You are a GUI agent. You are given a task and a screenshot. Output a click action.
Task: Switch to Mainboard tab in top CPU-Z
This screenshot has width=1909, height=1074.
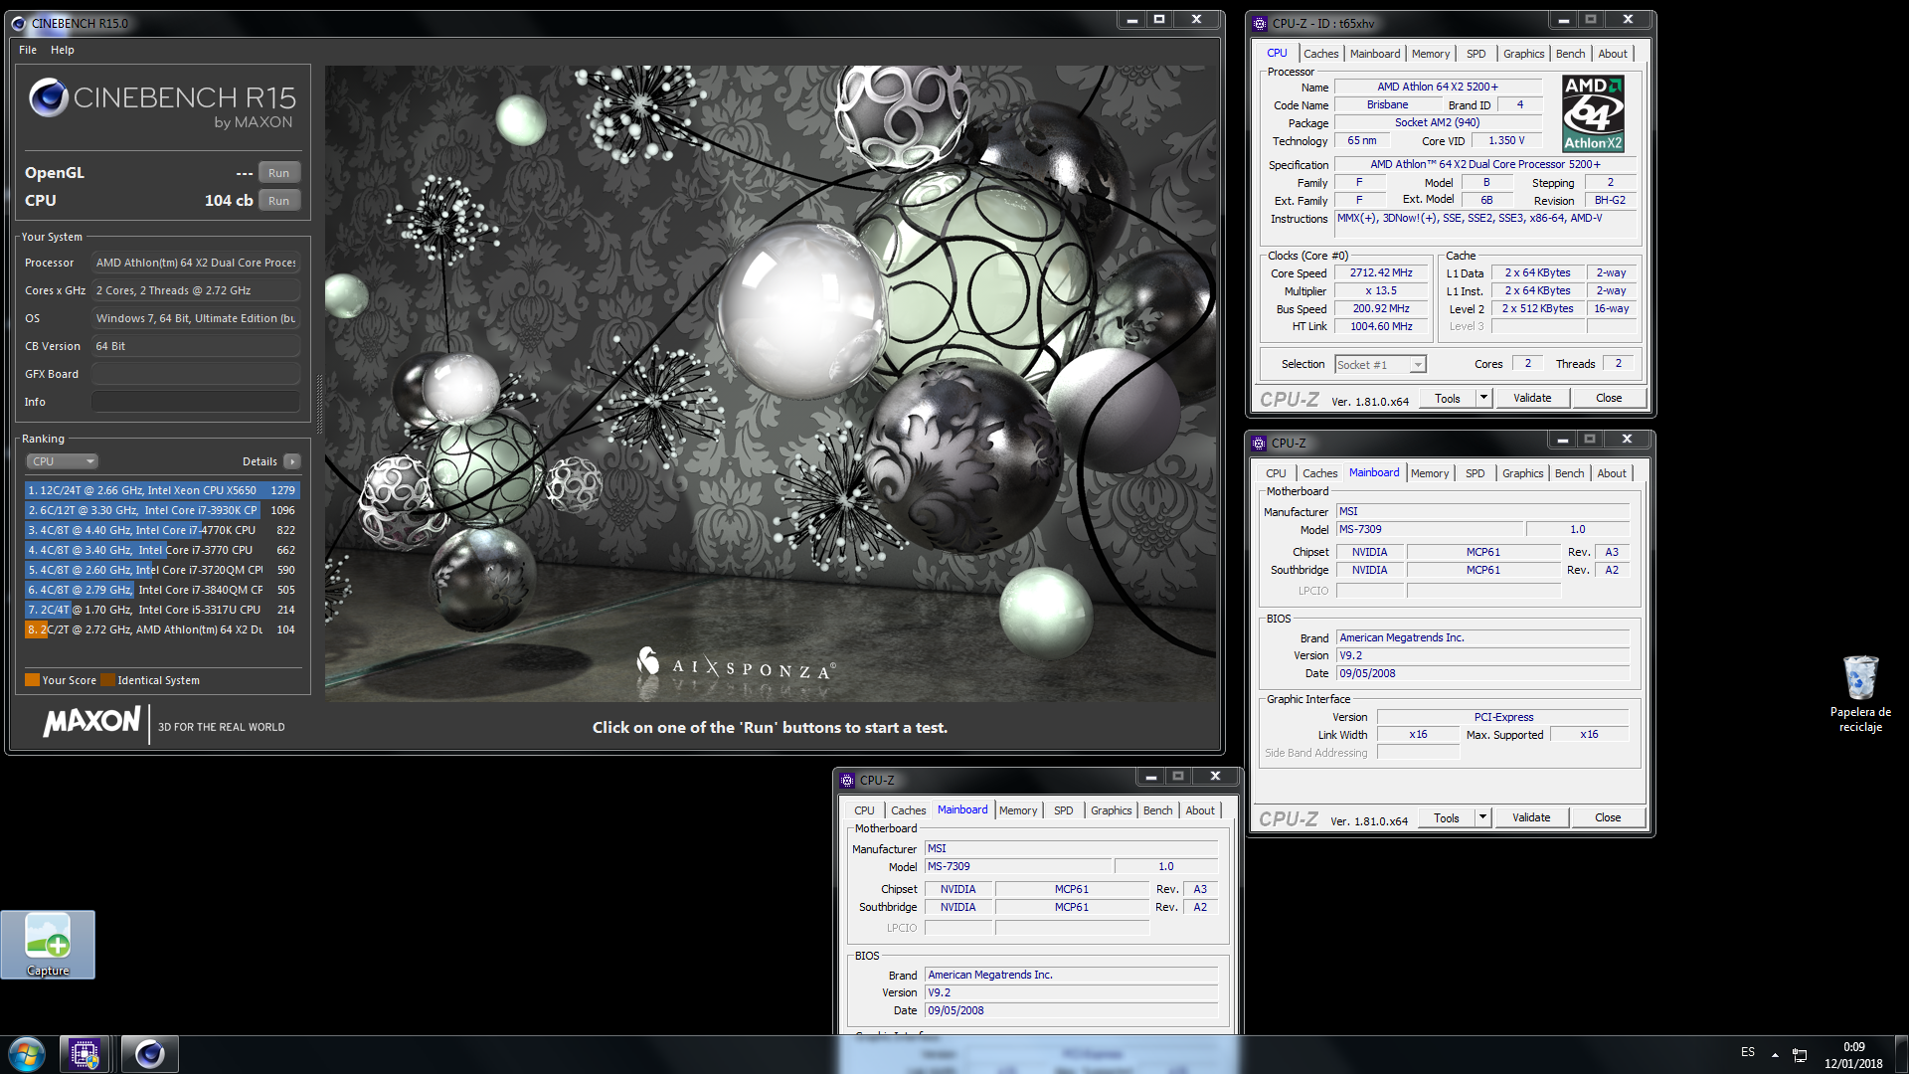pos(1375,54)
